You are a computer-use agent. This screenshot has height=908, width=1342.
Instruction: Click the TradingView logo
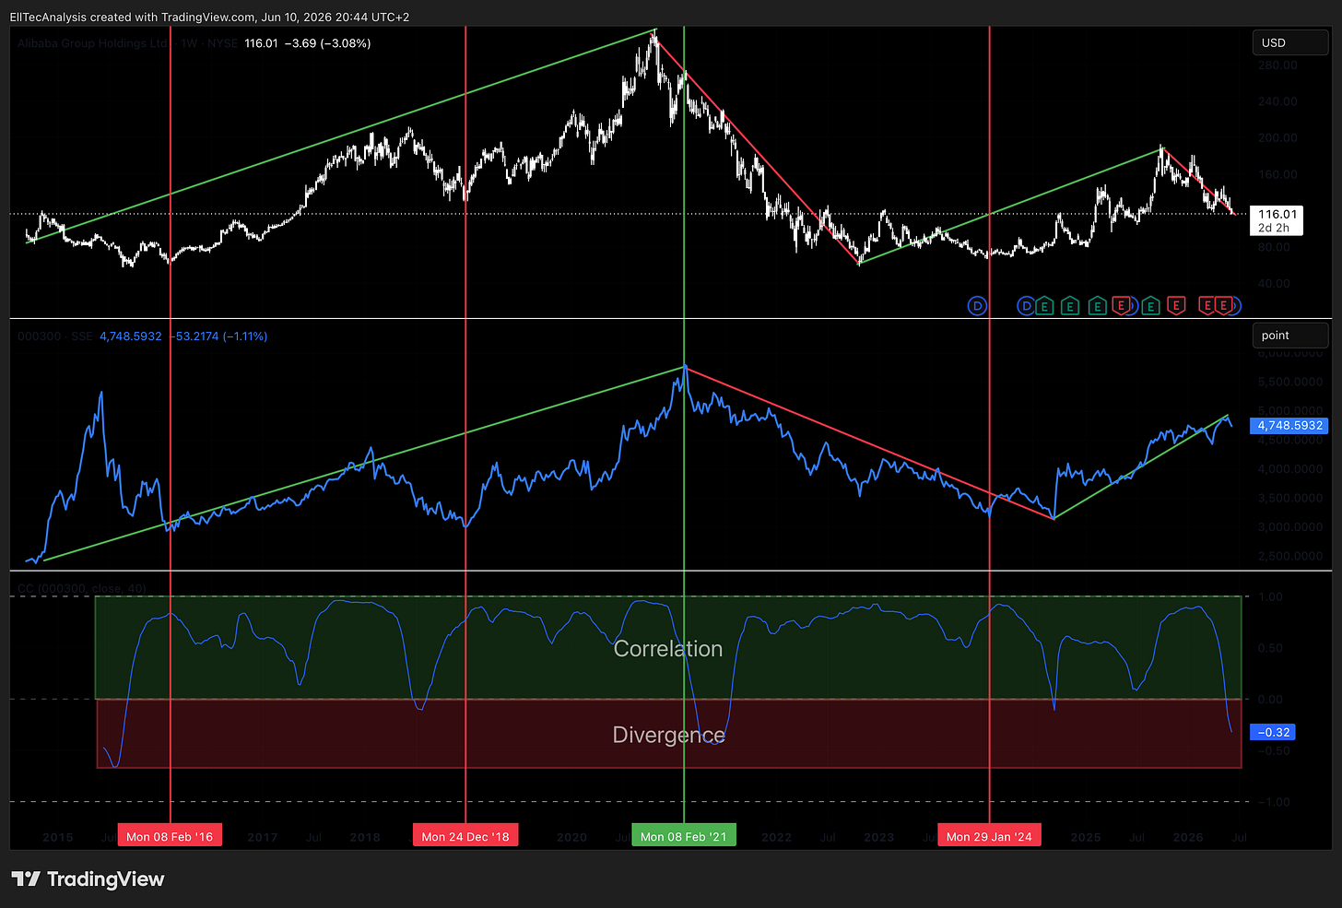pyautogui.click(x=88, y=879)
